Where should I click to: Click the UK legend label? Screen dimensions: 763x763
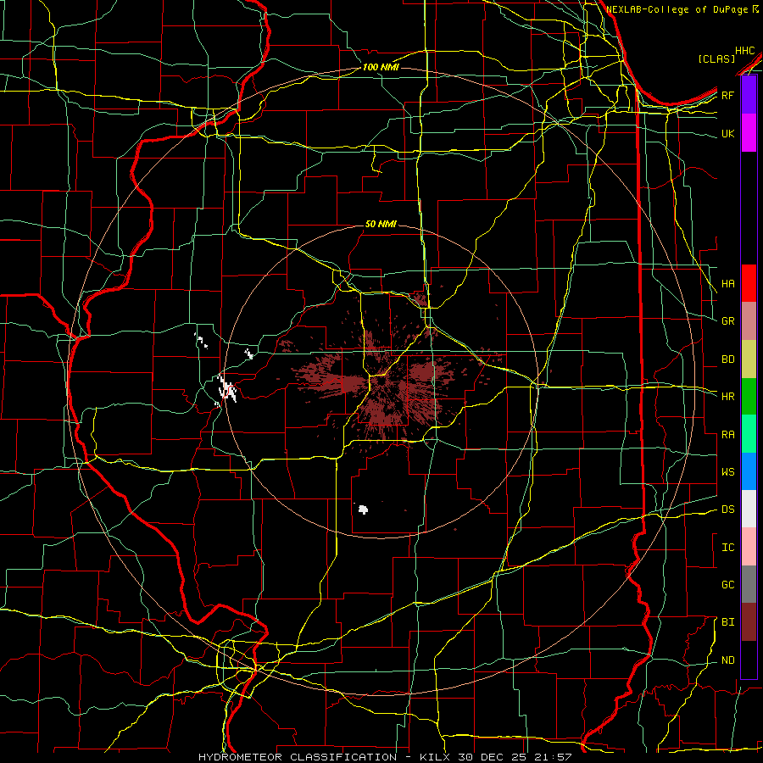click(728, 133)
